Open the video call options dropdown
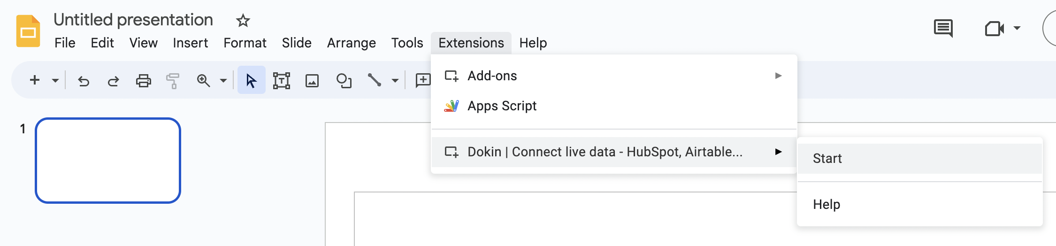This screenshot has width=1056, height=246. click(x=1017, y=28)
